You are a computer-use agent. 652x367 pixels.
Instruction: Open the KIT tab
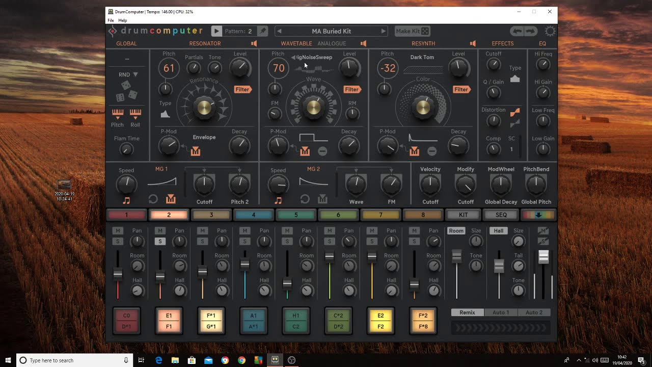point(463,215)
